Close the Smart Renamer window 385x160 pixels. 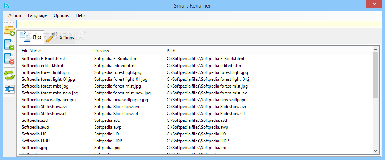click(374, 4)
